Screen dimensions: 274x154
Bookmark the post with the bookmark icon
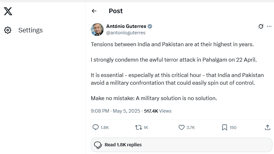[225, 127]
